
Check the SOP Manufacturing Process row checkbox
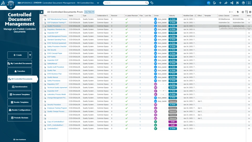(x=41, y=19)
